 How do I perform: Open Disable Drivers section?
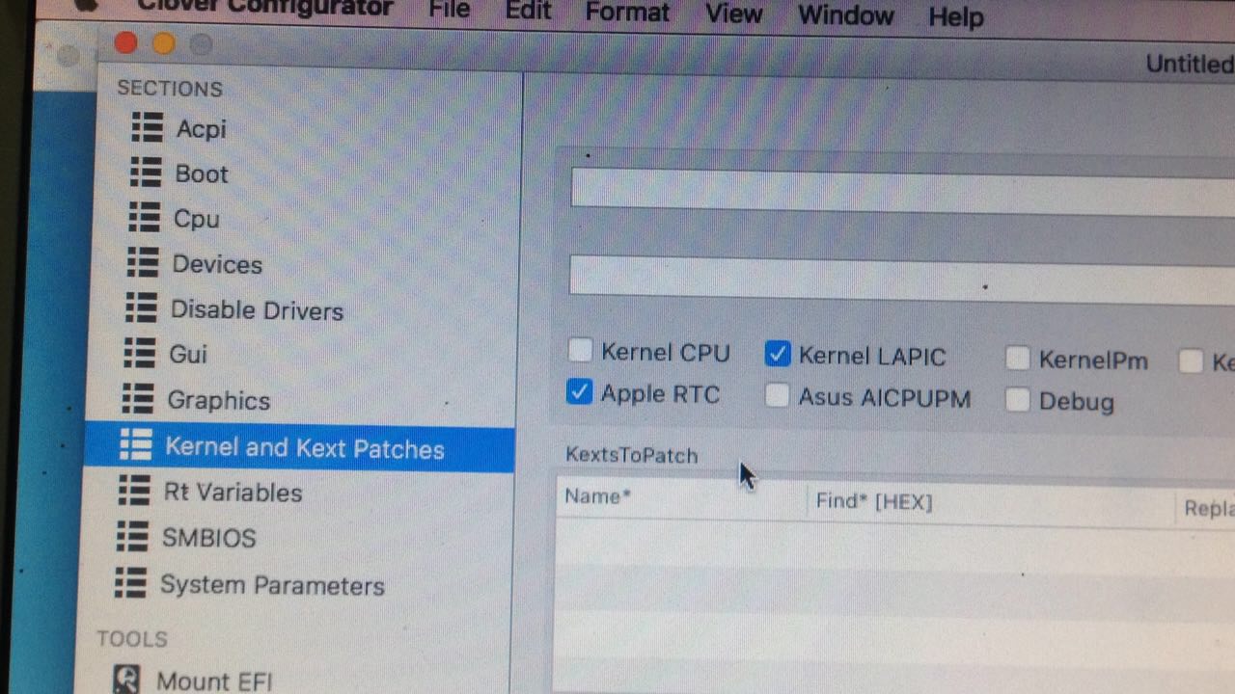pyautogui.click(x=257, y=310)
